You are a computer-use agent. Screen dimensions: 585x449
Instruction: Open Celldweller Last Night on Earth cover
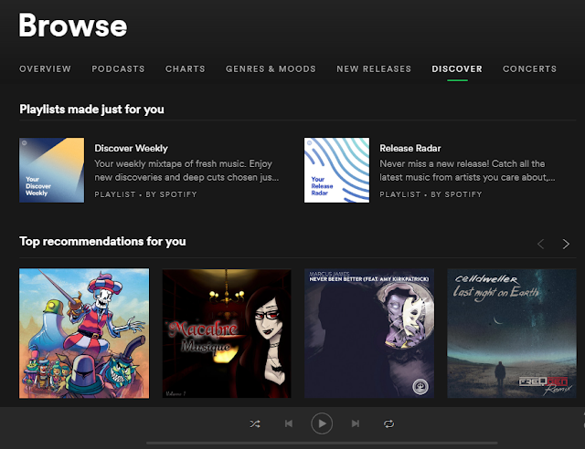pos(512,333)
